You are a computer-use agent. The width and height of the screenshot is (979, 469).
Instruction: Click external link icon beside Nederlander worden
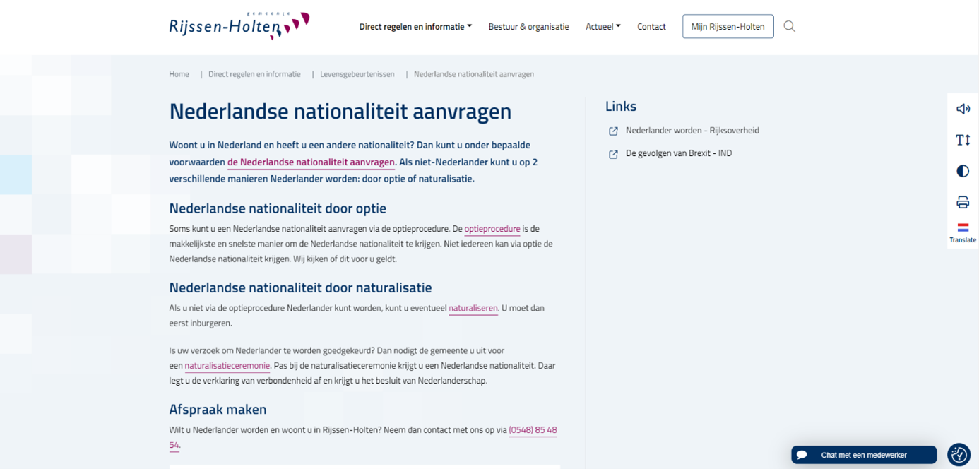click(x=613, y=131)
